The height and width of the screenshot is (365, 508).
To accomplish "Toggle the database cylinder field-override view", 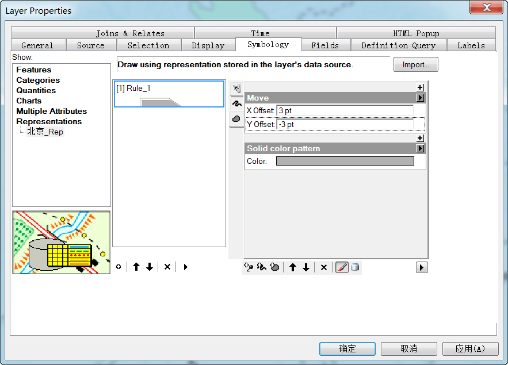I will tap(355, 267).
